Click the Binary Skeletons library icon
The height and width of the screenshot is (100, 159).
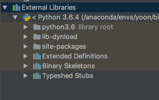(x=37, y=66)
